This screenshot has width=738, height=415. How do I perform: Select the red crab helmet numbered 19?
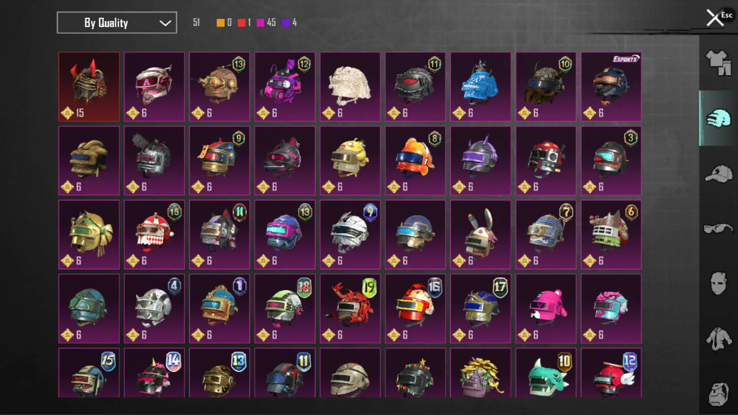click(x=350, y=309)
